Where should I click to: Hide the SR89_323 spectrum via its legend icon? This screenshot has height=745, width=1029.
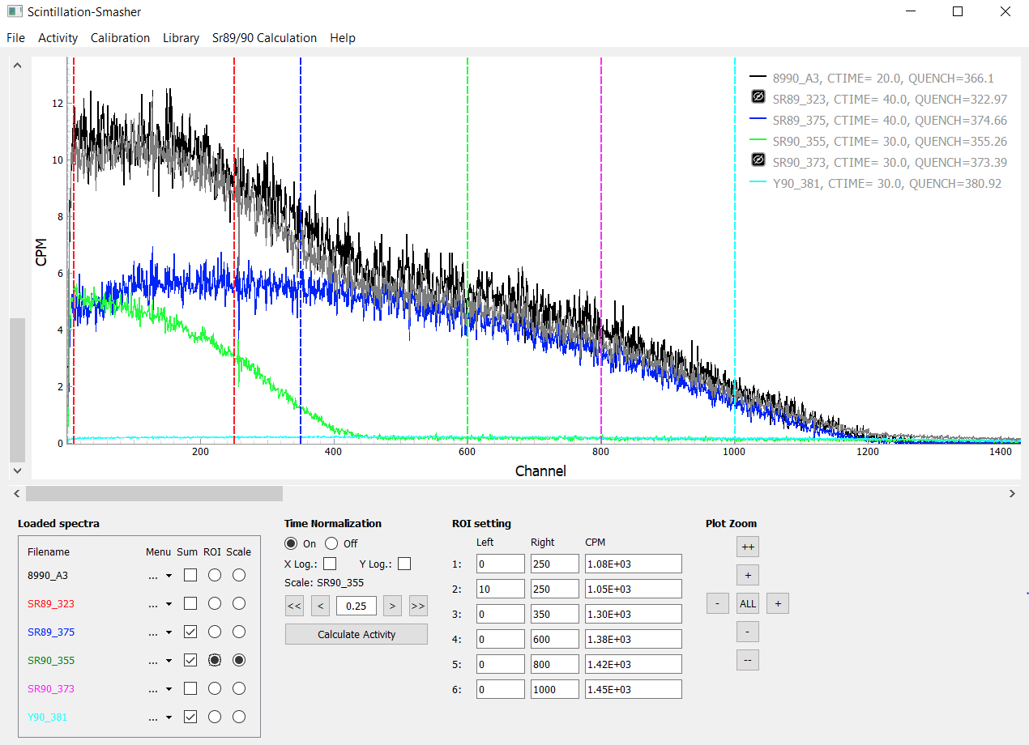click(757, 96)
